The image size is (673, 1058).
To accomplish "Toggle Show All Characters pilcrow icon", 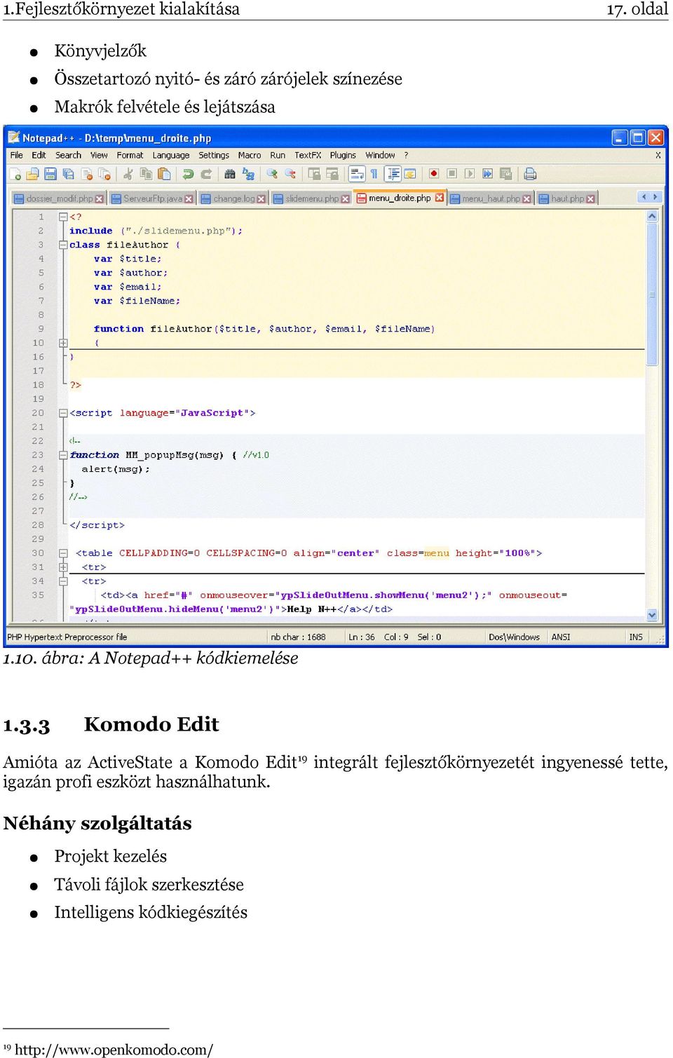I will [374, 174].
